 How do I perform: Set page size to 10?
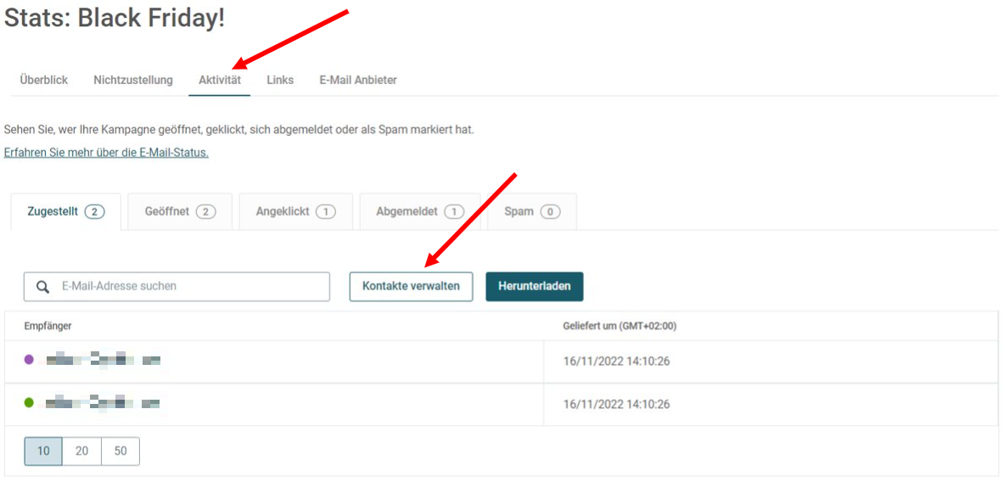(x=43, y=451)
